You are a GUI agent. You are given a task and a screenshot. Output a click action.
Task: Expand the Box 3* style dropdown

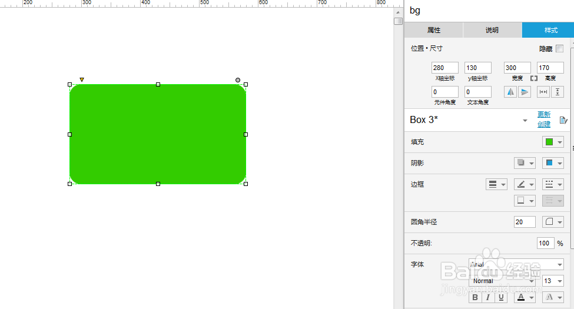click(525, 121)
